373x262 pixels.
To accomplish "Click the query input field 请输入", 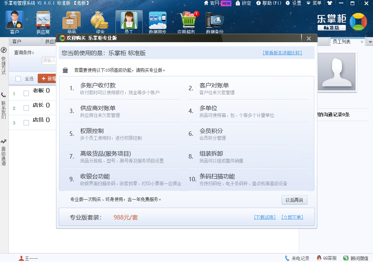I will click(x=49, y=61).
